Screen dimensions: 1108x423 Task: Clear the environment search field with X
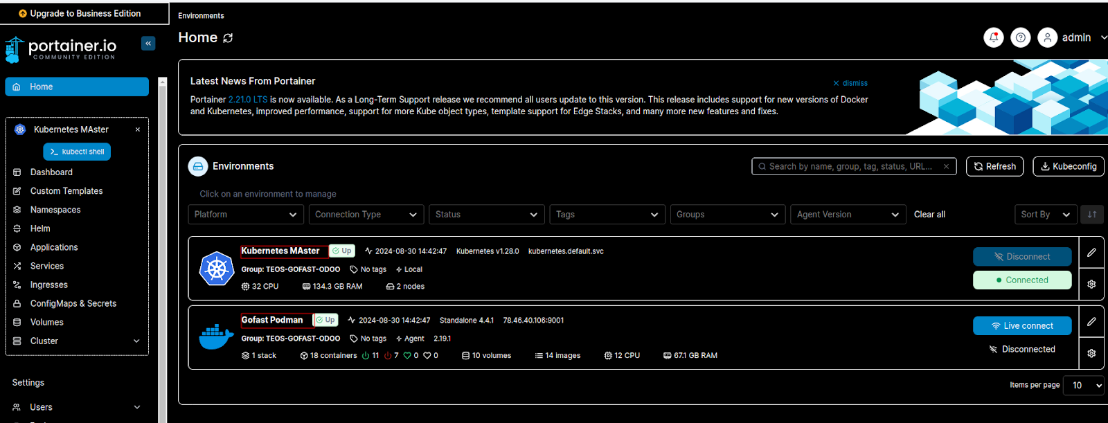coord(946,166)
